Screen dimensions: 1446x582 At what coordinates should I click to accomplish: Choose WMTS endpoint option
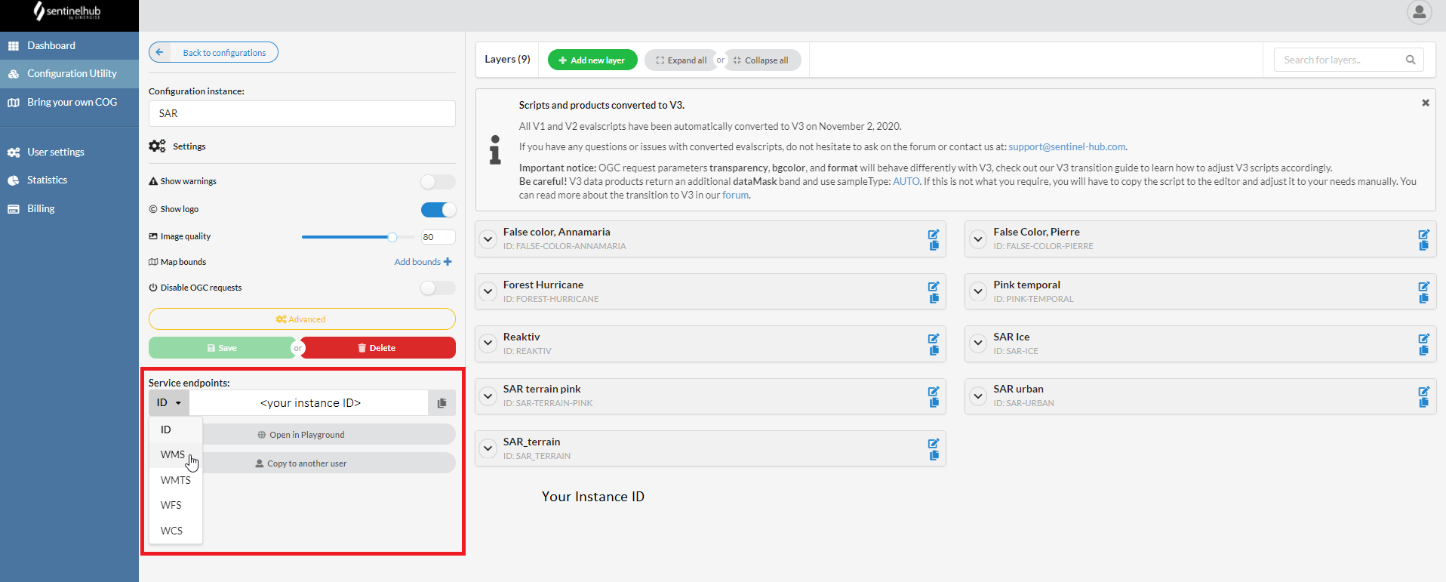click(176, 480)
